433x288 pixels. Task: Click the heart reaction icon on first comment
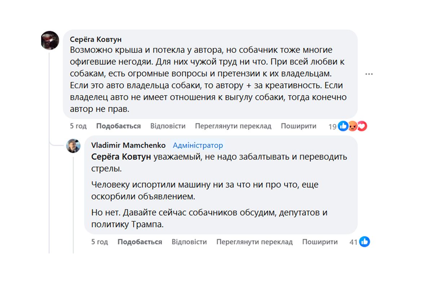[x=361, y=126]
